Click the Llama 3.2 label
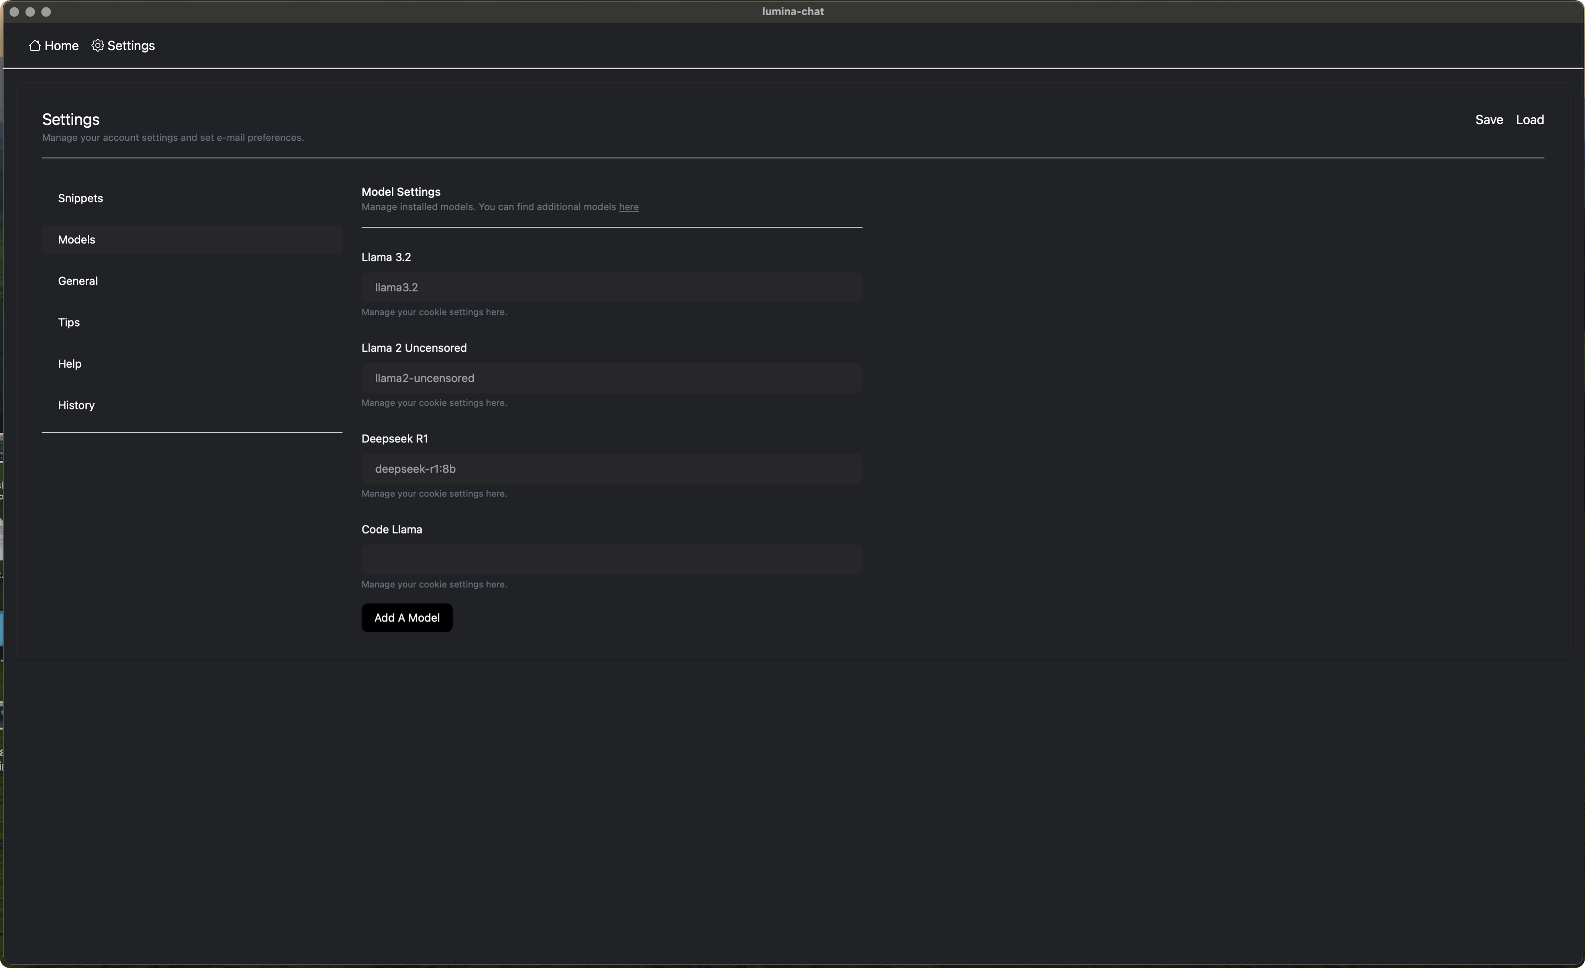Viewport: 1585px width, 968px height. point(386,257)
